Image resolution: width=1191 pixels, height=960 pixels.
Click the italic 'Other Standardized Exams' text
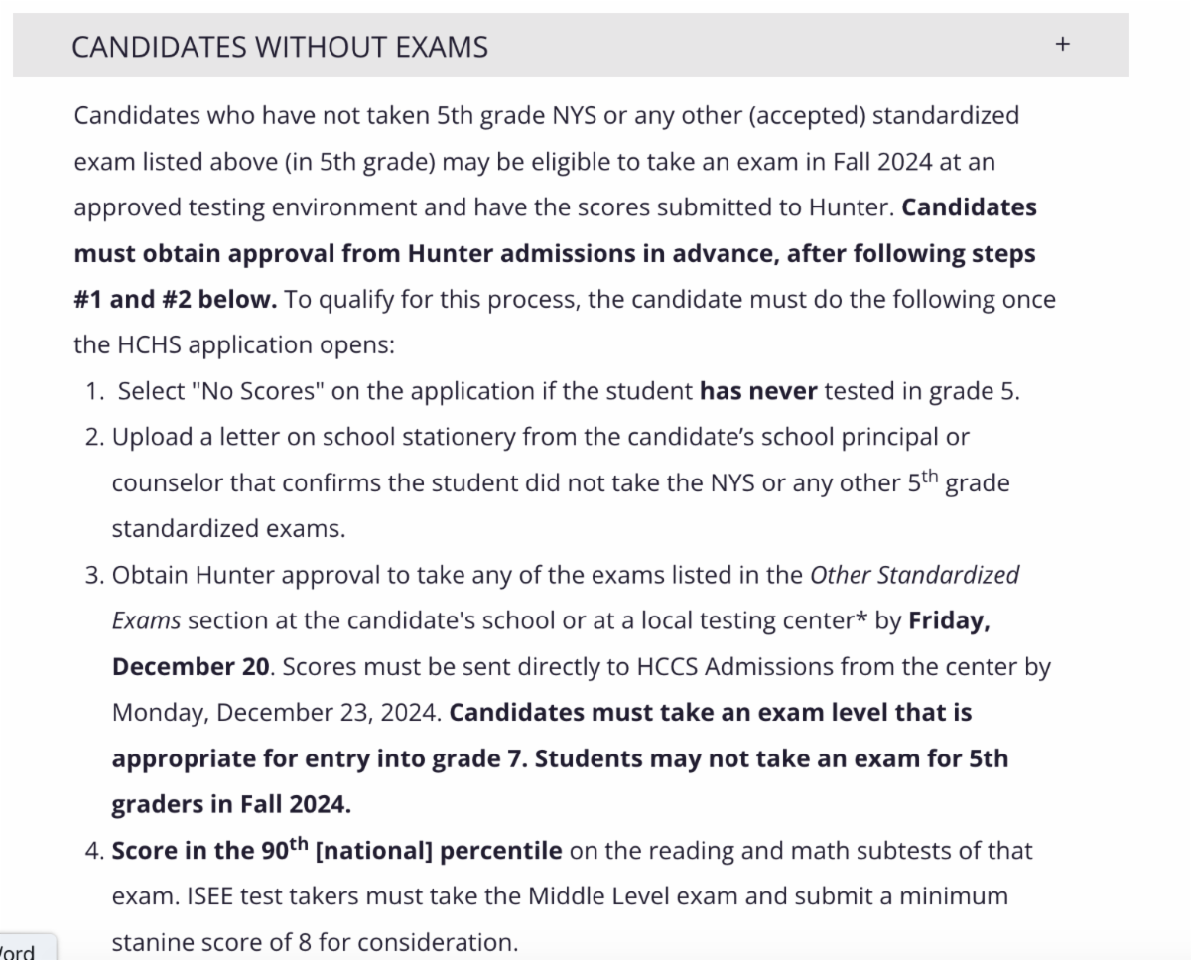914,575
